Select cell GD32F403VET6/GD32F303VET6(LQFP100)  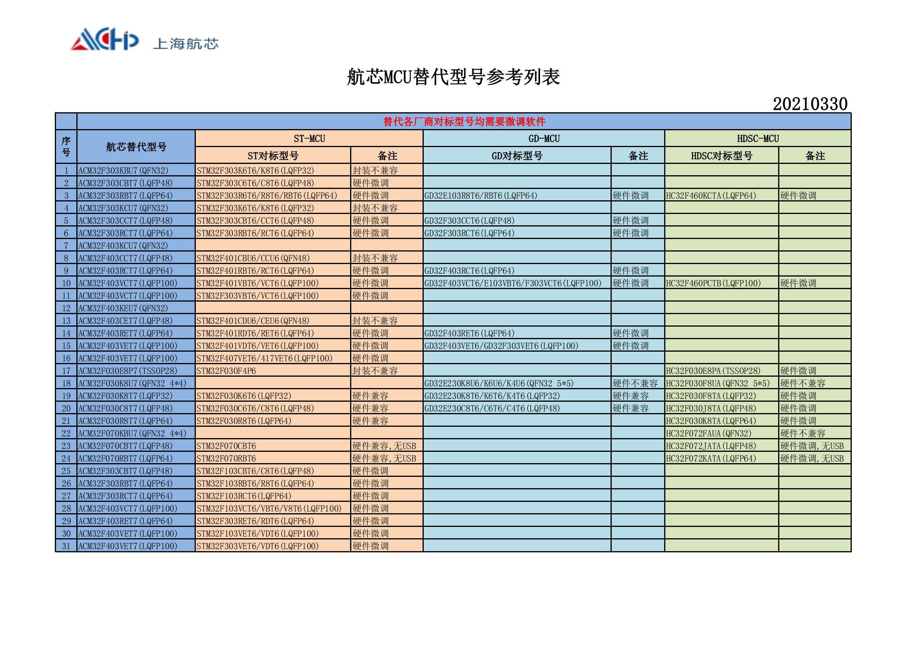tap(517, 346)
